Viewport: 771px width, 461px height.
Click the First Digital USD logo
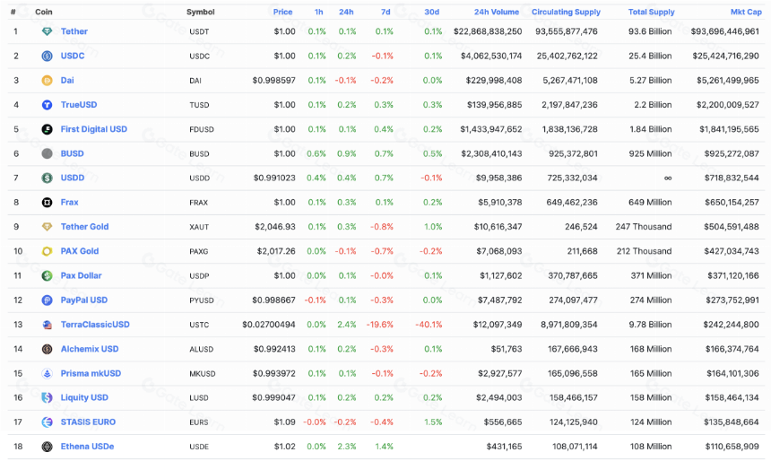tap(47, 129)
